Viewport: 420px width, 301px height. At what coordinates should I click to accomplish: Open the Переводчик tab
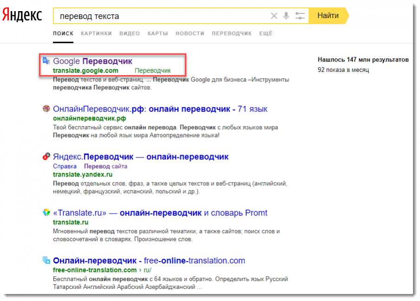(x=232, y=33)
